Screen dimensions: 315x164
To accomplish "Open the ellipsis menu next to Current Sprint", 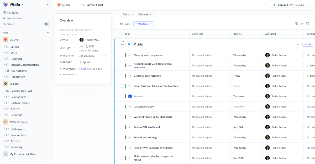I will [x=76, y=5].
